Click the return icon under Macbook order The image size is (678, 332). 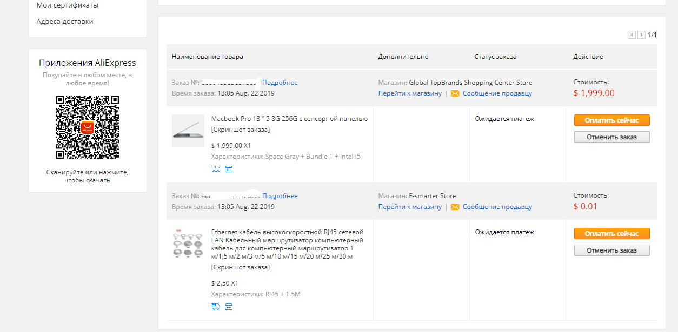click(x=229, y=169)
